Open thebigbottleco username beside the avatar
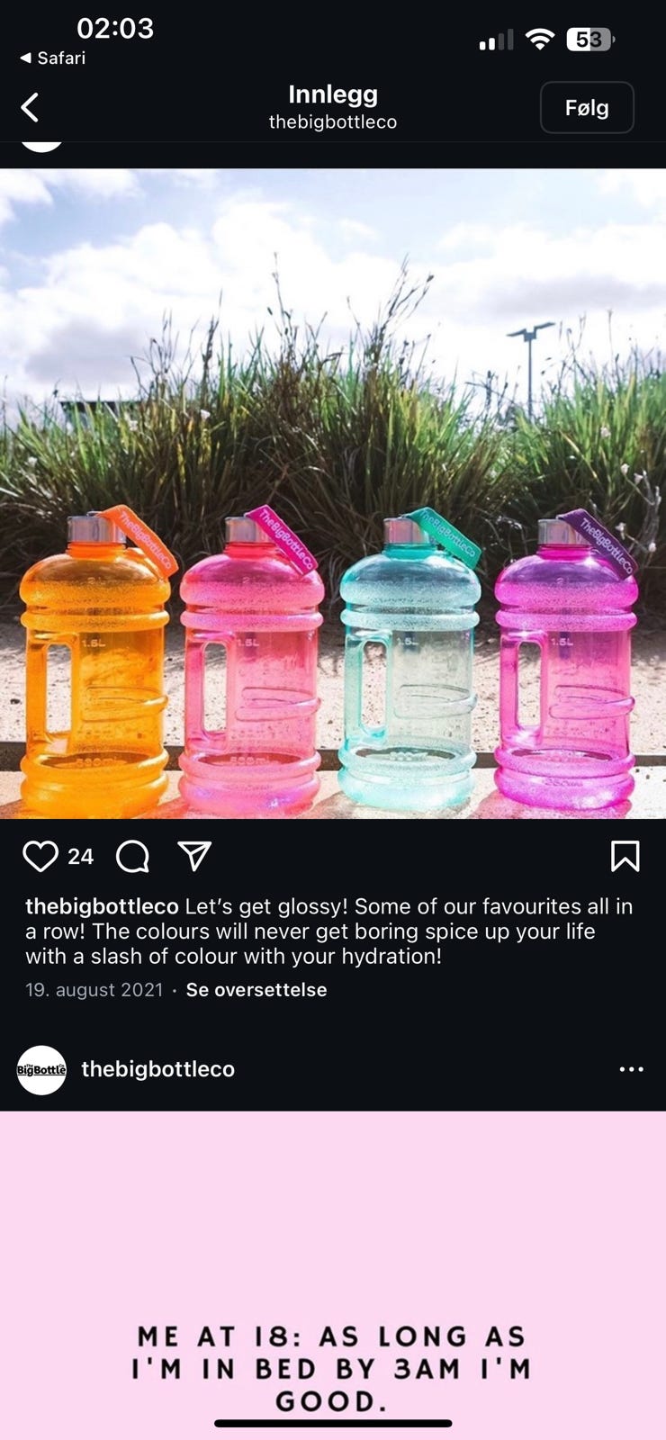Image resolution: width=666 pixels, height=1440 pixels. pyautogui.click(x=157, y=1069)
